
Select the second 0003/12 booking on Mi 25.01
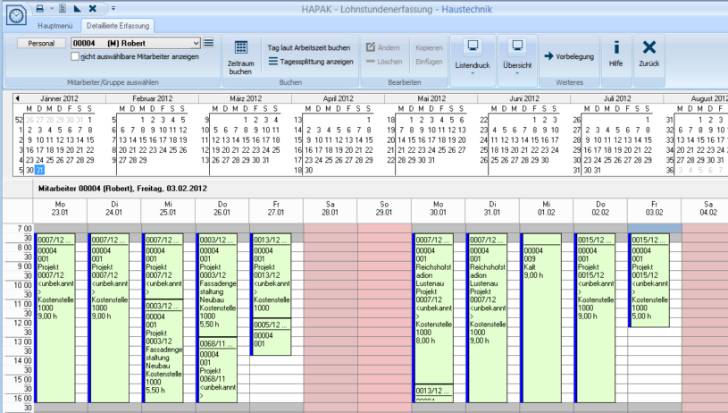tap(163, 351)
